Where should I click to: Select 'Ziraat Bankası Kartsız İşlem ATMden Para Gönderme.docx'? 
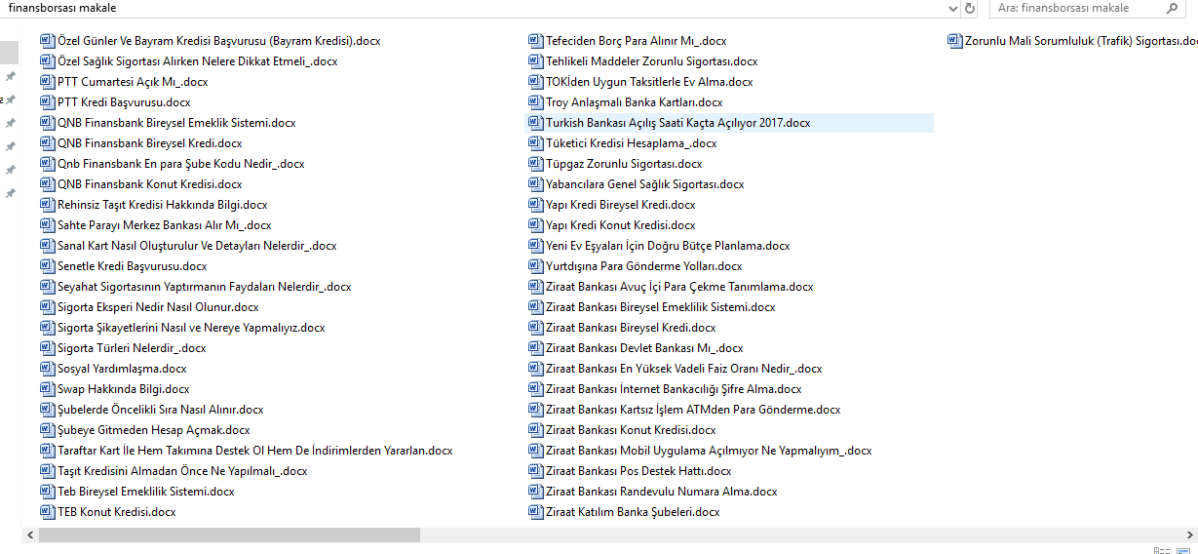(x=693, y=410)
